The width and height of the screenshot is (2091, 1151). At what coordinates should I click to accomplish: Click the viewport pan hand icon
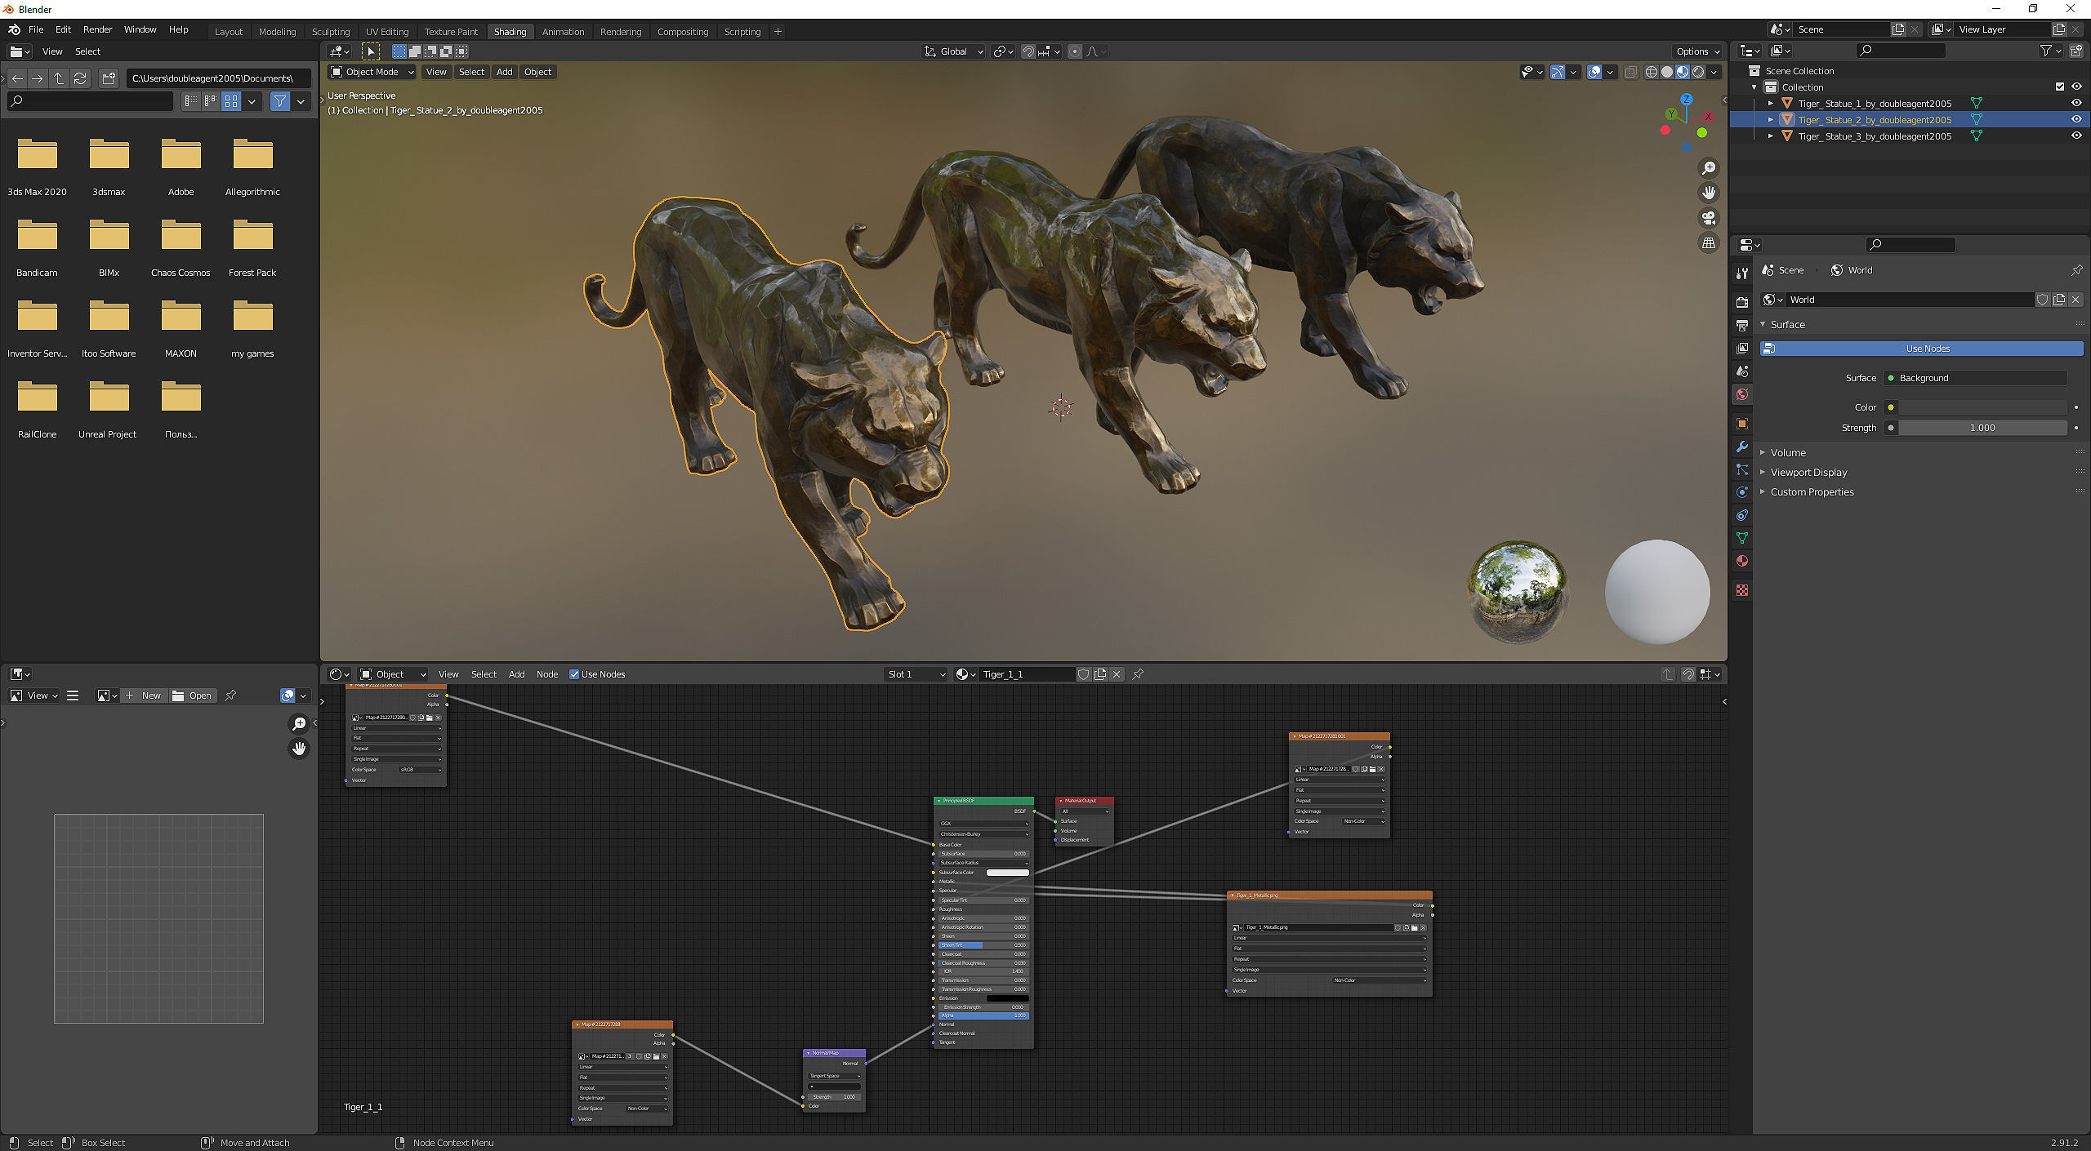(x=1708, y=193)
